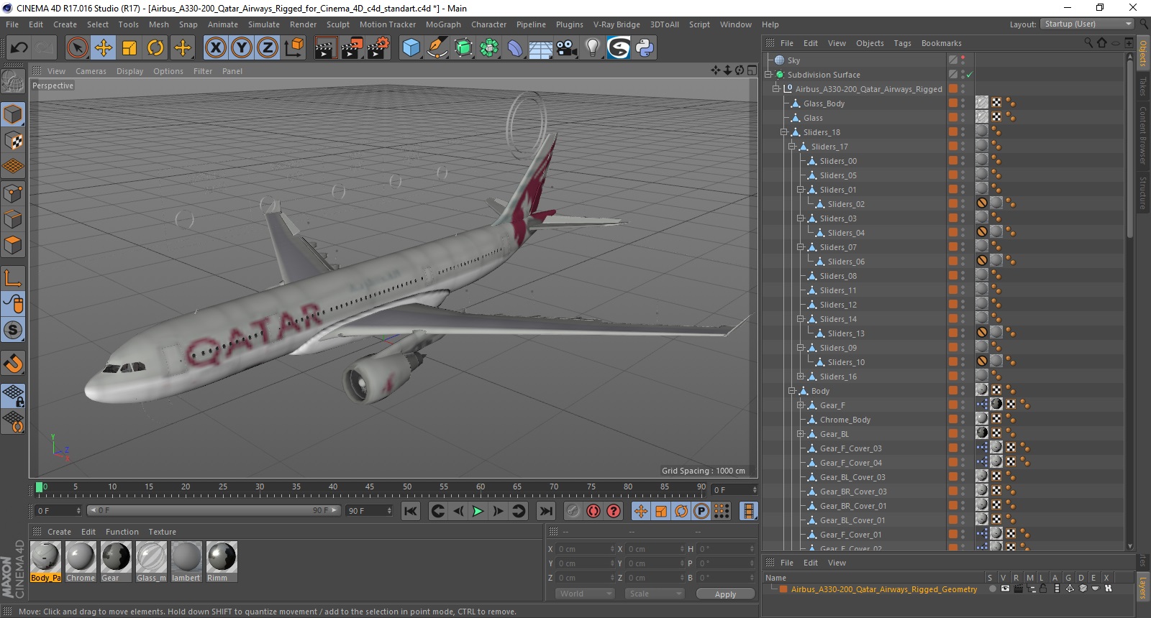Image resolution: width=1151 pixels, height=618 pixels.
Task: Toggle Snap magnet icon
Action: pos(13,364)
